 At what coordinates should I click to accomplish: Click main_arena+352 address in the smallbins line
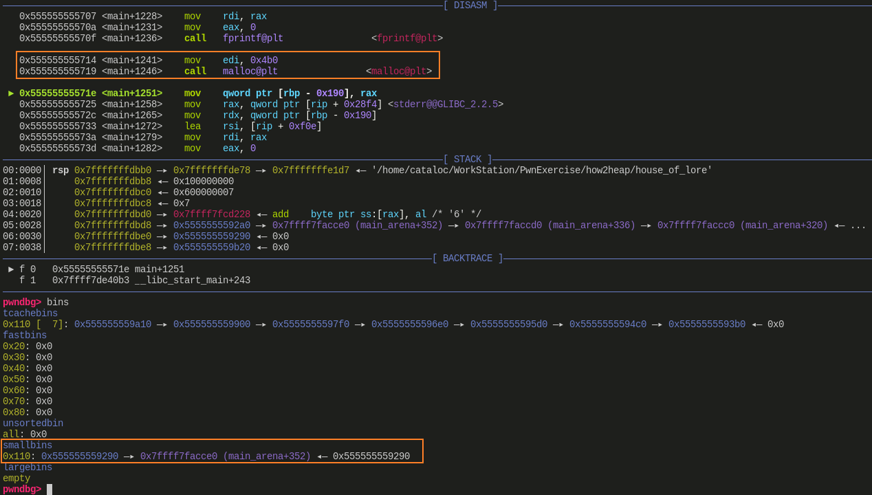tap(226, 456)
